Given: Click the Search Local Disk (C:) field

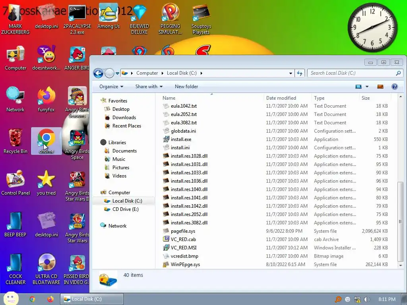Looking at the screenshot, I should 355,73.
